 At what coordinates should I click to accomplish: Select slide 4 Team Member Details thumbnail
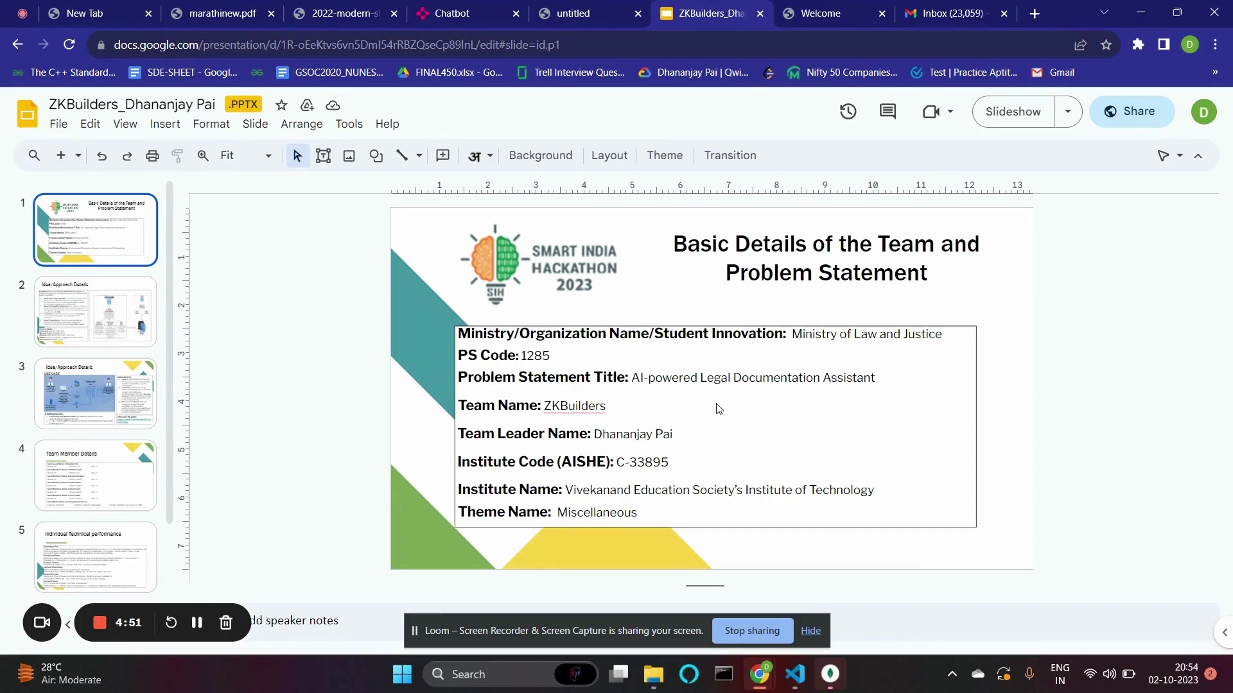point(96,475)
